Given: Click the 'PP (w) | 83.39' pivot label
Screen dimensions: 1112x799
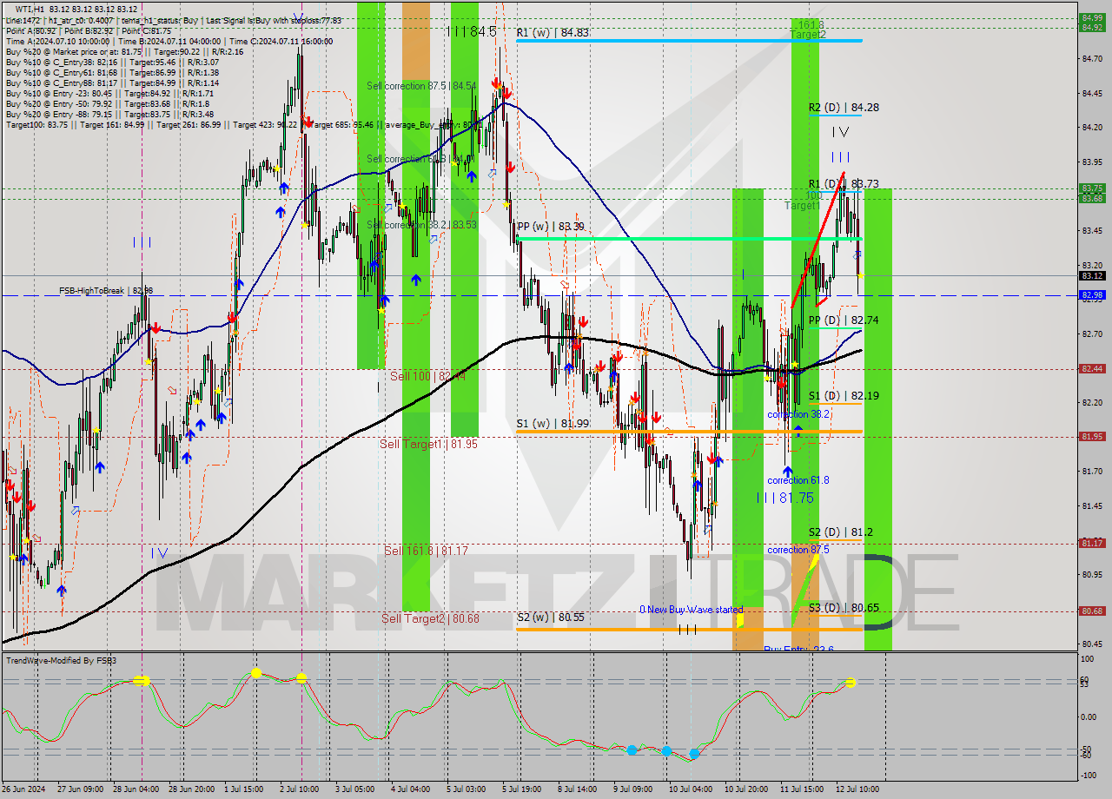Looking at the screenshot, I should click(550, 226).
